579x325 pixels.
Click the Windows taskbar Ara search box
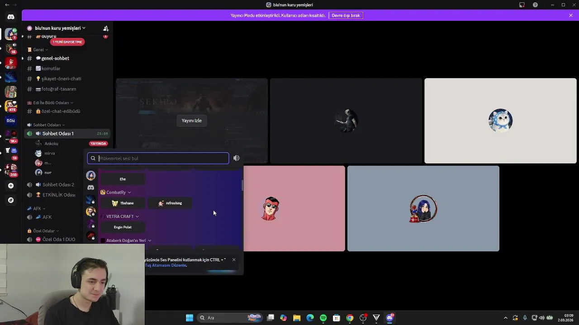(230, 318)
